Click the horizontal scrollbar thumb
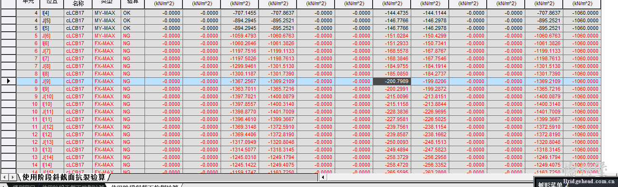 430,177
